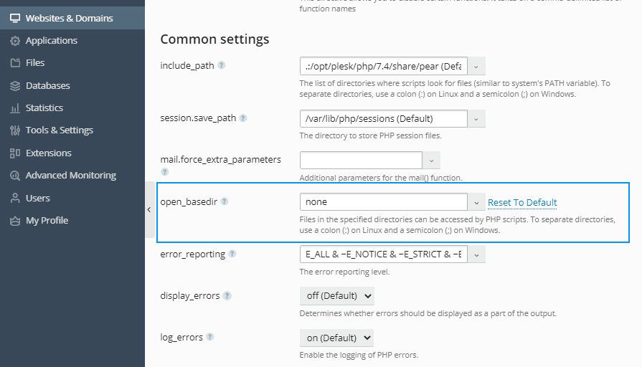This screenshot has height=367, width=642.
Task: Click help icon next to open_basedir
Action: [x=225, y=201]
